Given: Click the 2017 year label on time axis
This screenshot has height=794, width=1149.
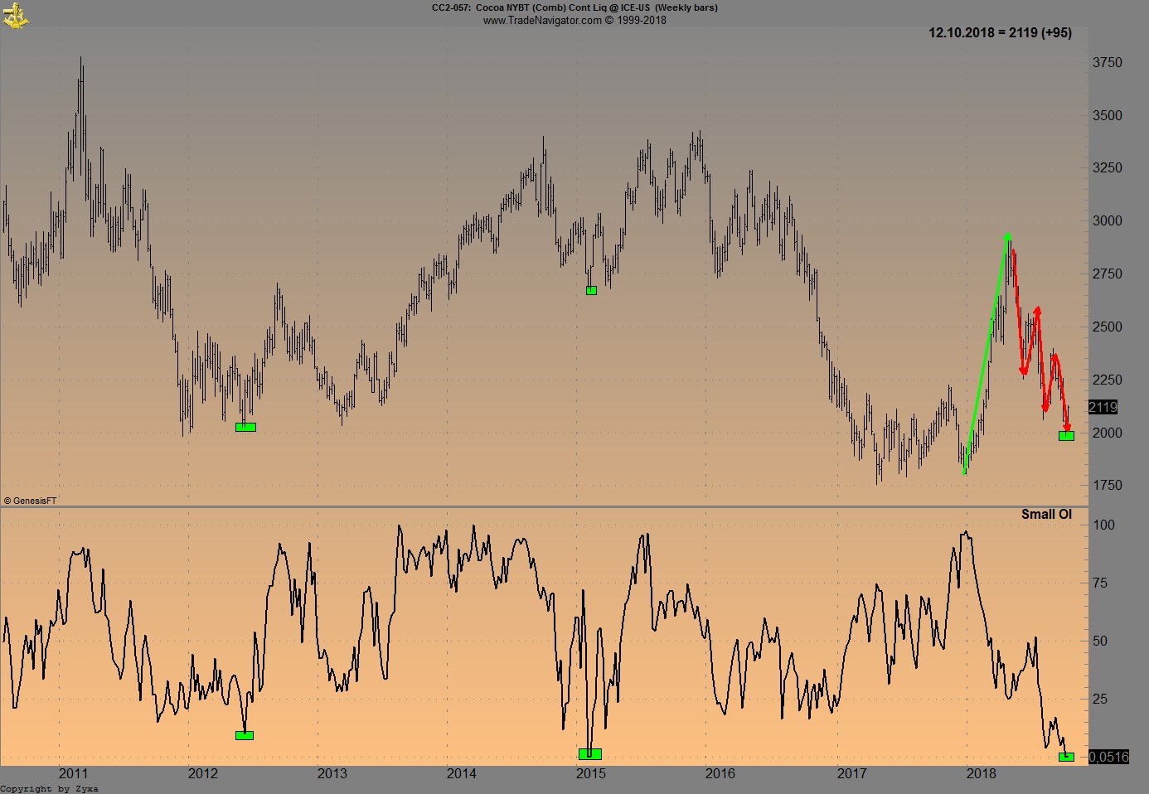Looking at the screenshot, I should 852,773.
